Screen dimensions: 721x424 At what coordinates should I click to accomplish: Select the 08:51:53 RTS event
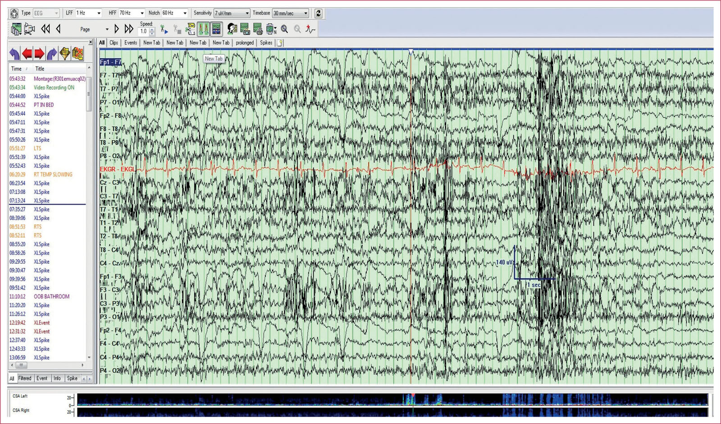point(47,227)
